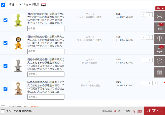The width and height of the screenshot is (165, 115).
Task: Hide the sidebar with 隠す button
Action: 160,8
